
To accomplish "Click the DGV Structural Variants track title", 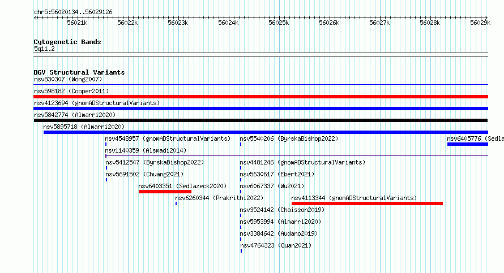I will point(79,72).
